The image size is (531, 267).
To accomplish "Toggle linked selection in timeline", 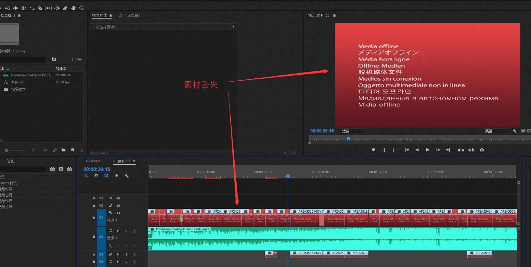I will [106, 176].
